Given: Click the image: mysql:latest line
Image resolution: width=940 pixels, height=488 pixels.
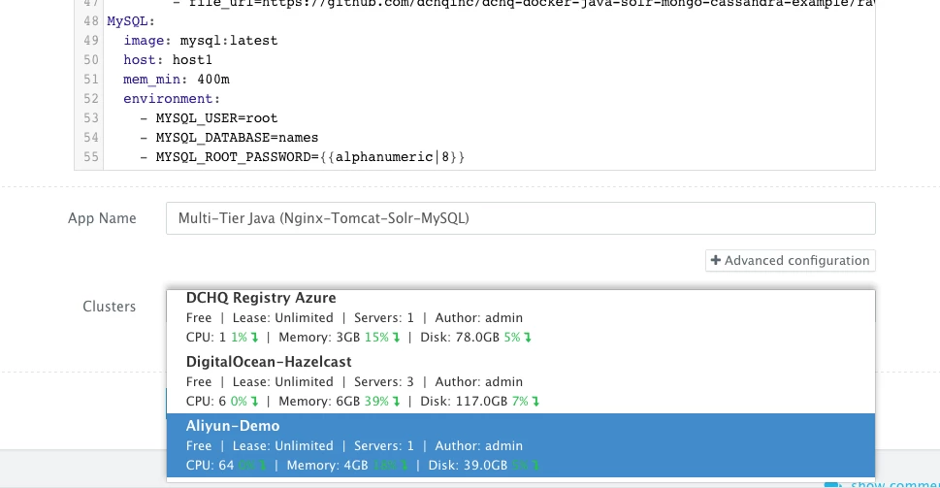Looking at the screenshot, I should [x=200, y=41].
